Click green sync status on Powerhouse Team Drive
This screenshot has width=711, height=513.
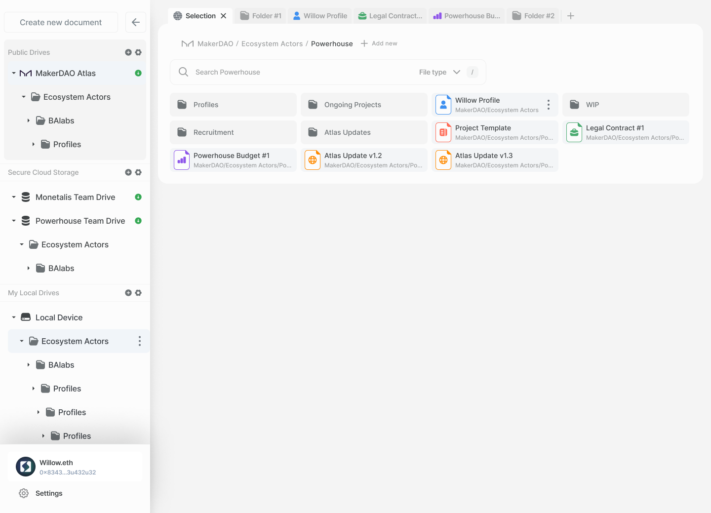138,221
